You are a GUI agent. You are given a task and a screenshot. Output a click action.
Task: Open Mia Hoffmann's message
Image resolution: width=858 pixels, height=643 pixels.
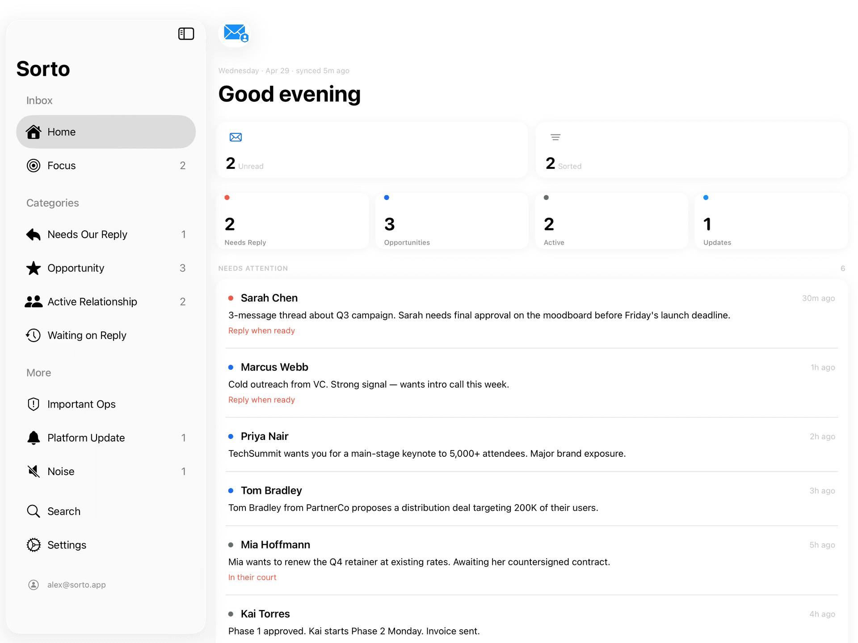(x=532, y=560)
